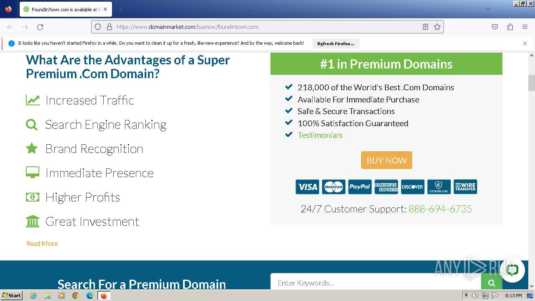The width and height of the screenshot is (535, 301).
Task: Switch to Firefox taskbar button
Action: tap(104, 296)
